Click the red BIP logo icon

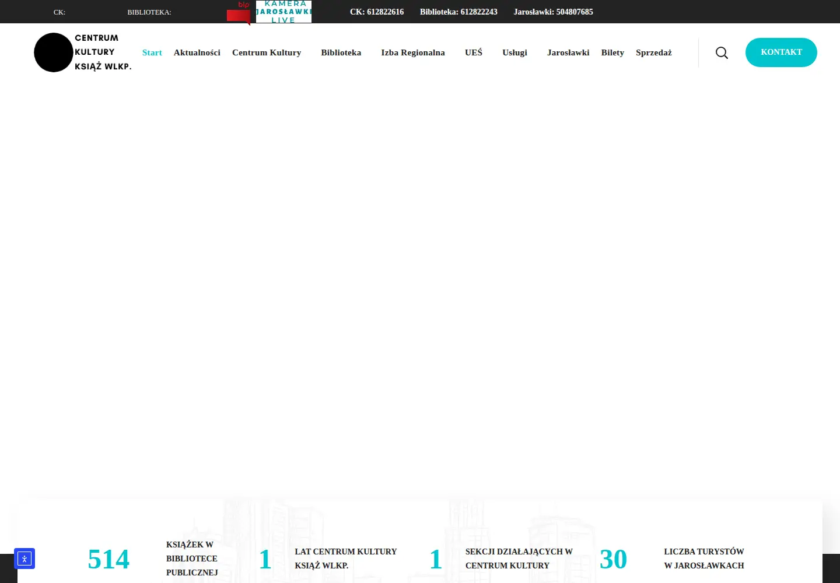pyautogui.click(x=239, y=13)
